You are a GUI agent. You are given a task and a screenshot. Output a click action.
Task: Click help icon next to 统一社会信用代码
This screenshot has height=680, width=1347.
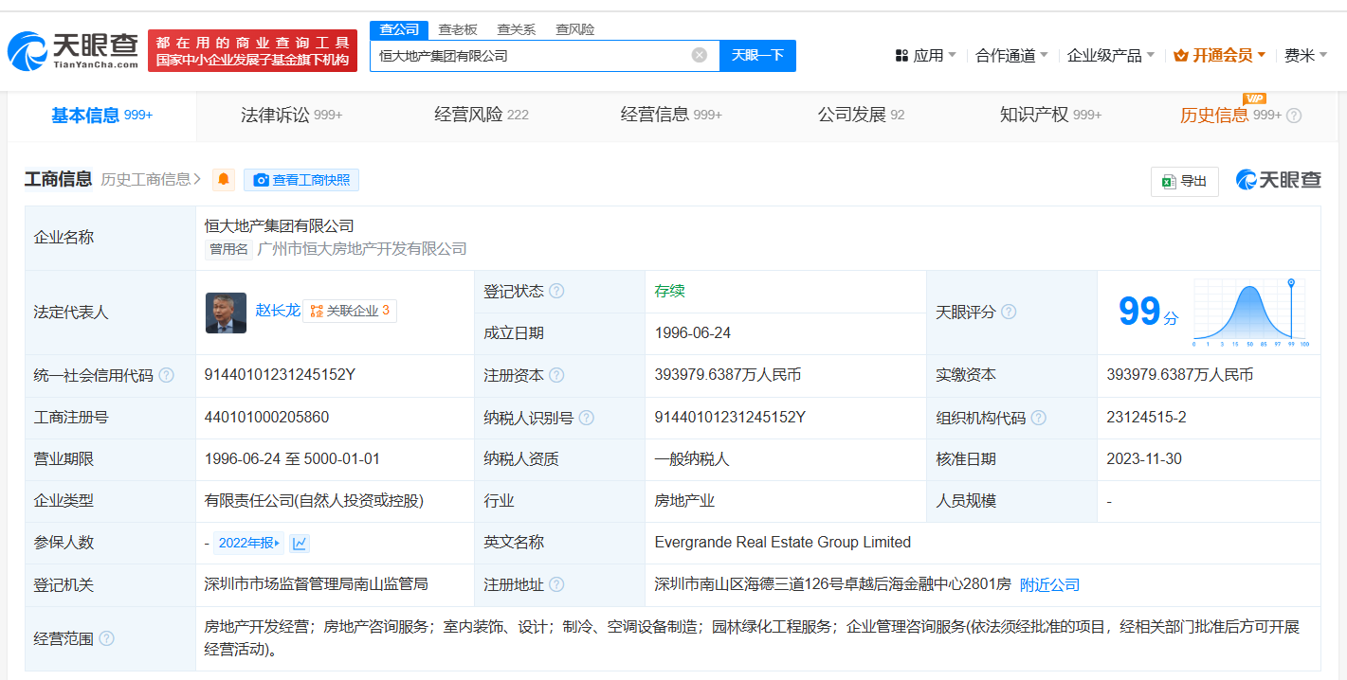tap(167, 375)
